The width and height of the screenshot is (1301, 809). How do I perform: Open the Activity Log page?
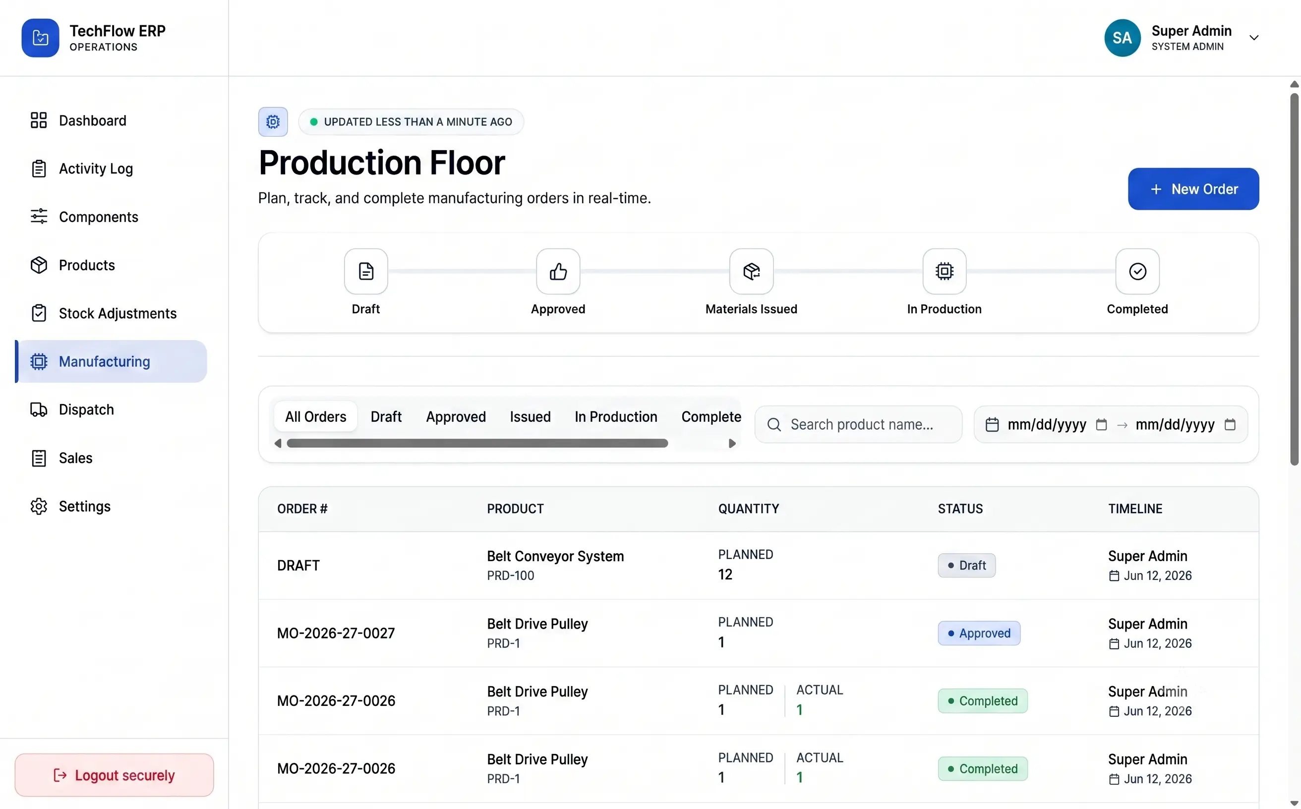pos(111,169)
